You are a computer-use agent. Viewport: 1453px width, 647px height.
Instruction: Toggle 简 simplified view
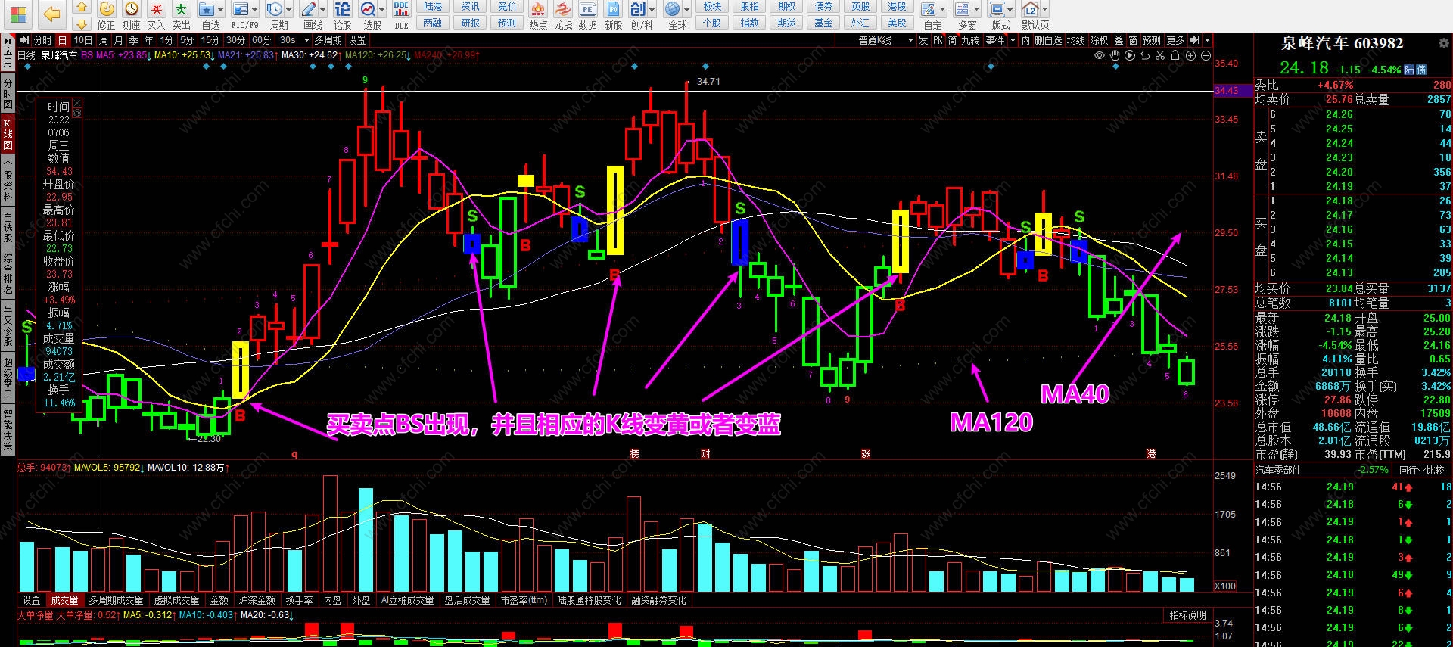[952, 40]
